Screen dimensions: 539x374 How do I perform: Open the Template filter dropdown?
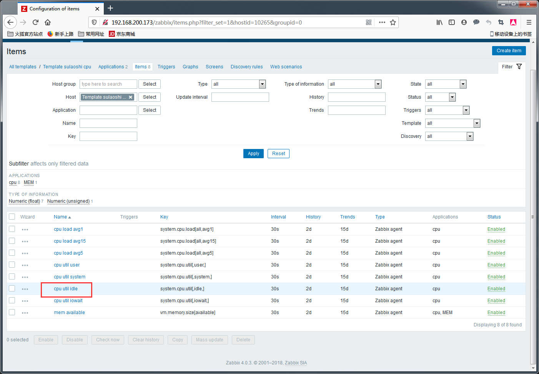[x=453, y=123]
